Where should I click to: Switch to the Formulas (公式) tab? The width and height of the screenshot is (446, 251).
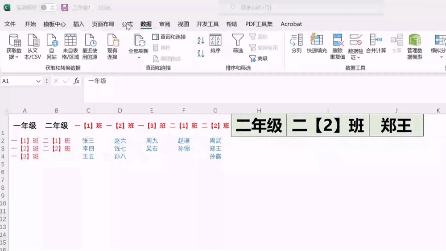[127, 24]
